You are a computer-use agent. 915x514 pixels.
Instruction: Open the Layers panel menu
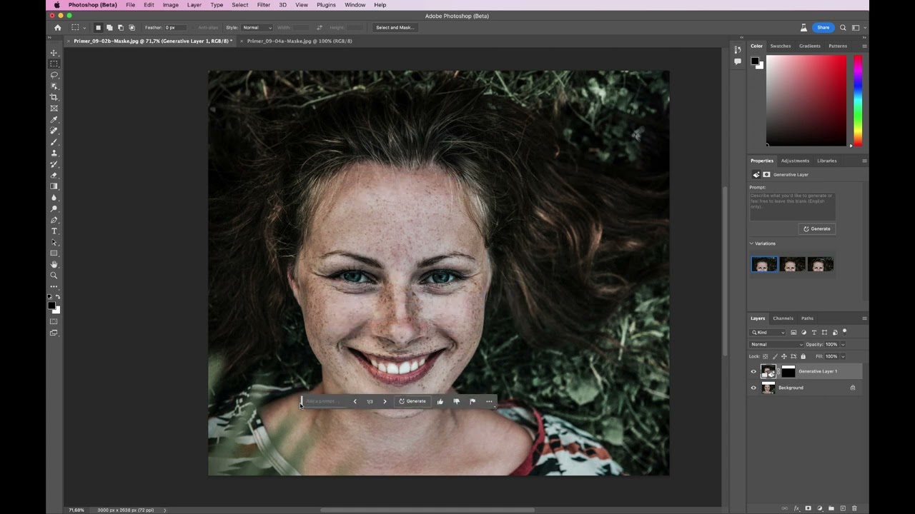[864, 318]
